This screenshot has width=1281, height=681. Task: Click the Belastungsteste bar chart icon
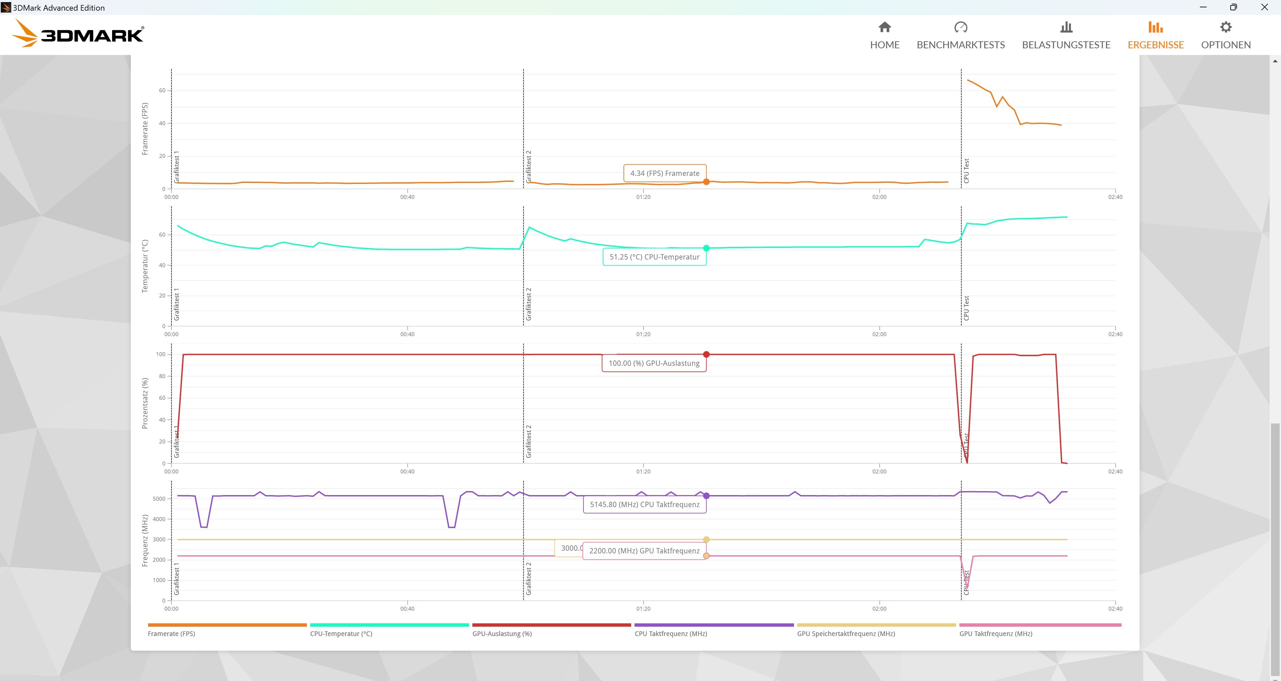tap(1066, 27)
